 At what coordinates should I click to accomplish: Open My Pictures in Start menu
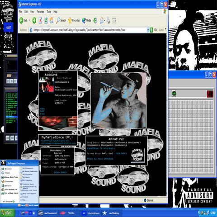tap(26, 175)
